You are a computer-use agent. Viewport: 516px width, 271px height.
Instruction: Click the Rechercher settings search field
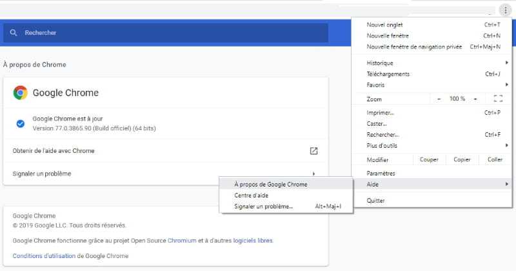point(166,33)
